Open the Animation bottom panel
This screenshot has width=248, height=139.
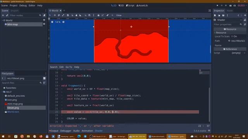tap(87, 131)
